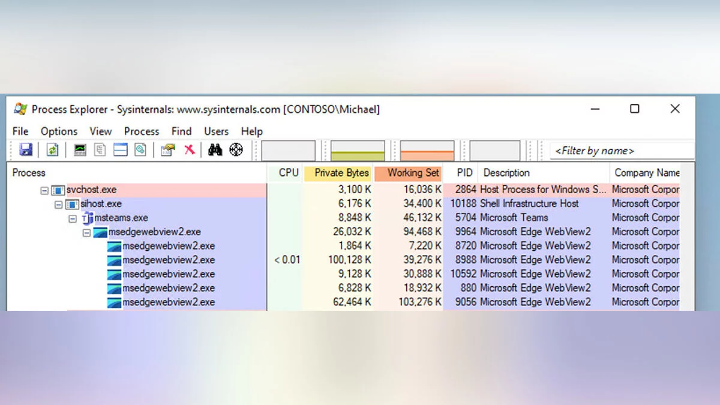720x405 pixels.
Task: Click the icon of msedgewebview2.exe PID 9964
Action: (100, 232)
